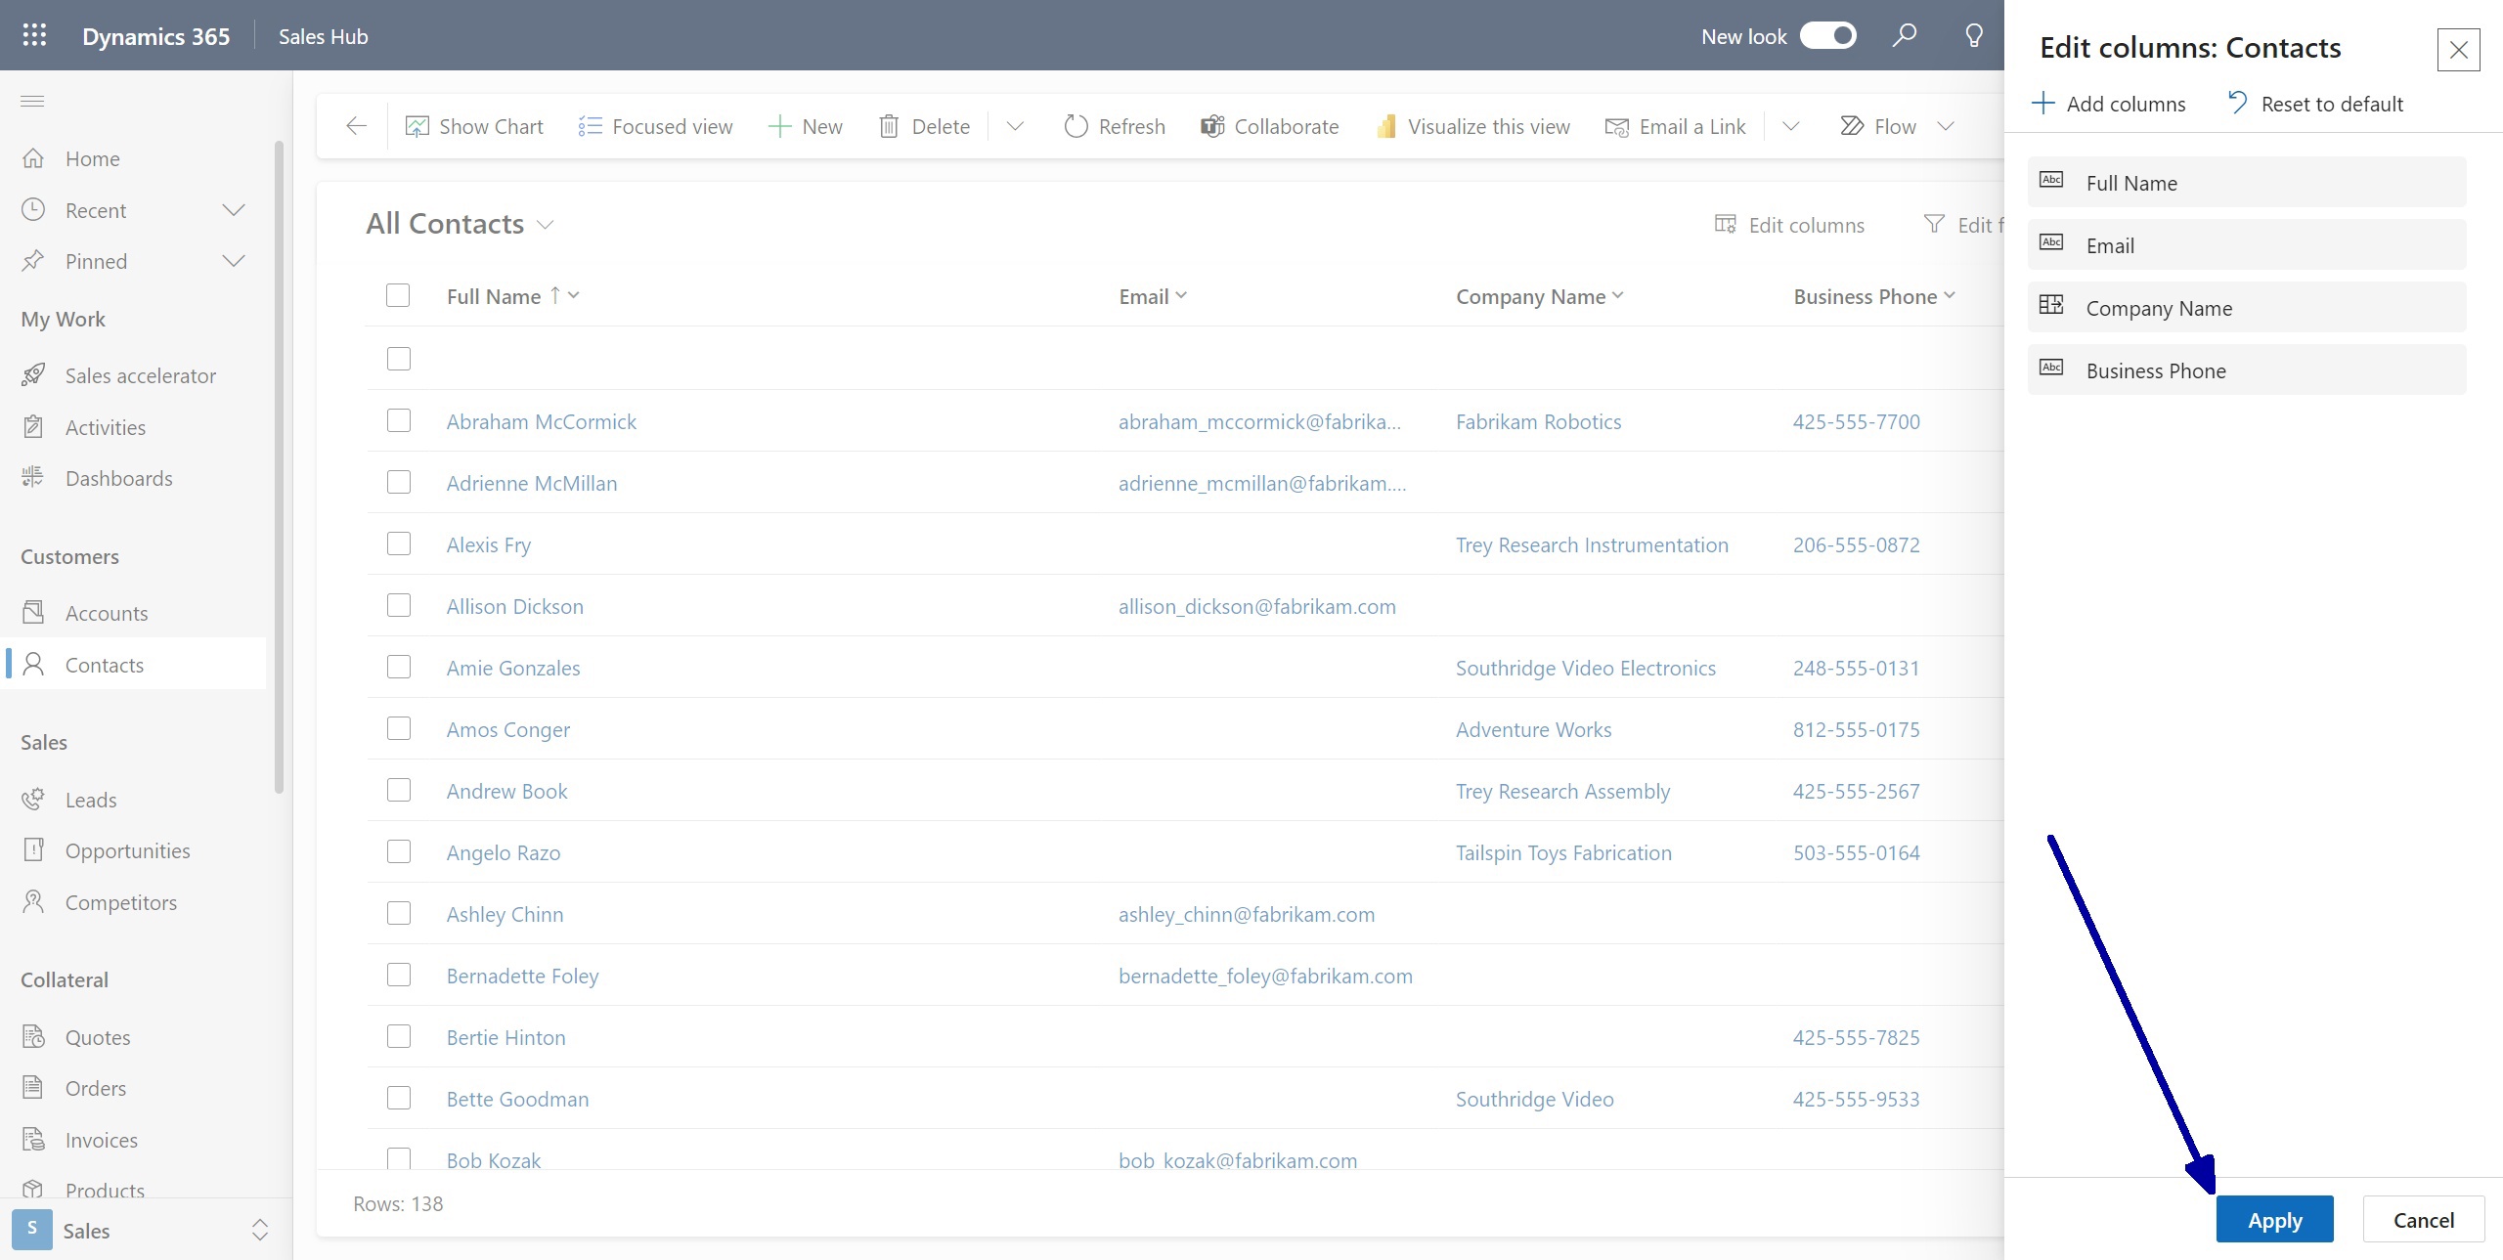Click the Flow button
Viewport: 2503px width, 1260px height.
coord(1878,126)
